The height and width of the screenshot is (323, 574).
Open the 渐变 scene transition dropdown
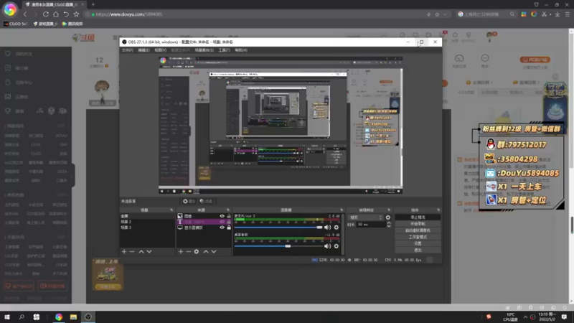365,217
